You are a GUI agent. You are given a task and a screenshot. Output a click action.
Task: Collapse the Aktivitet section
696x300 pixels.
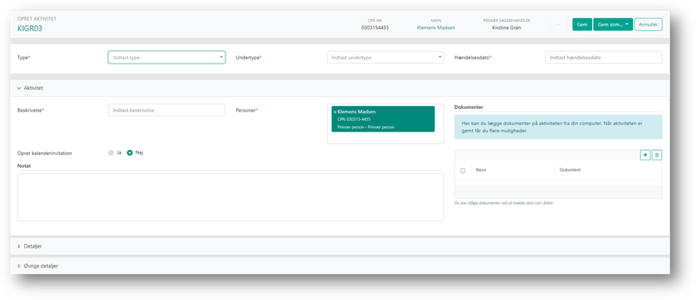tap(19, 87)
